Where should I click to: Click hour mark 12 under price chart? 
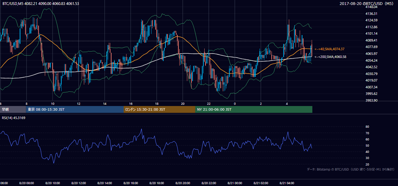coord(78,104)
